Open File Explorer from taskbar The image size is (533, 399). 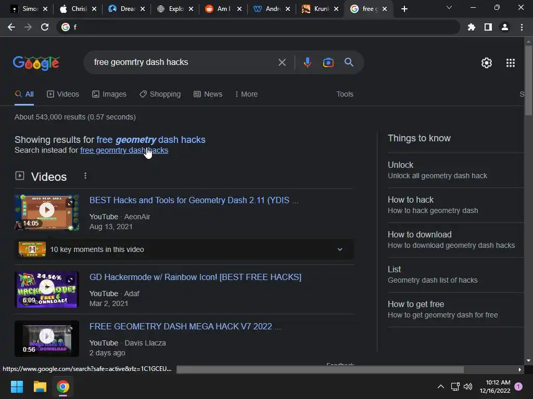point(40,387)
